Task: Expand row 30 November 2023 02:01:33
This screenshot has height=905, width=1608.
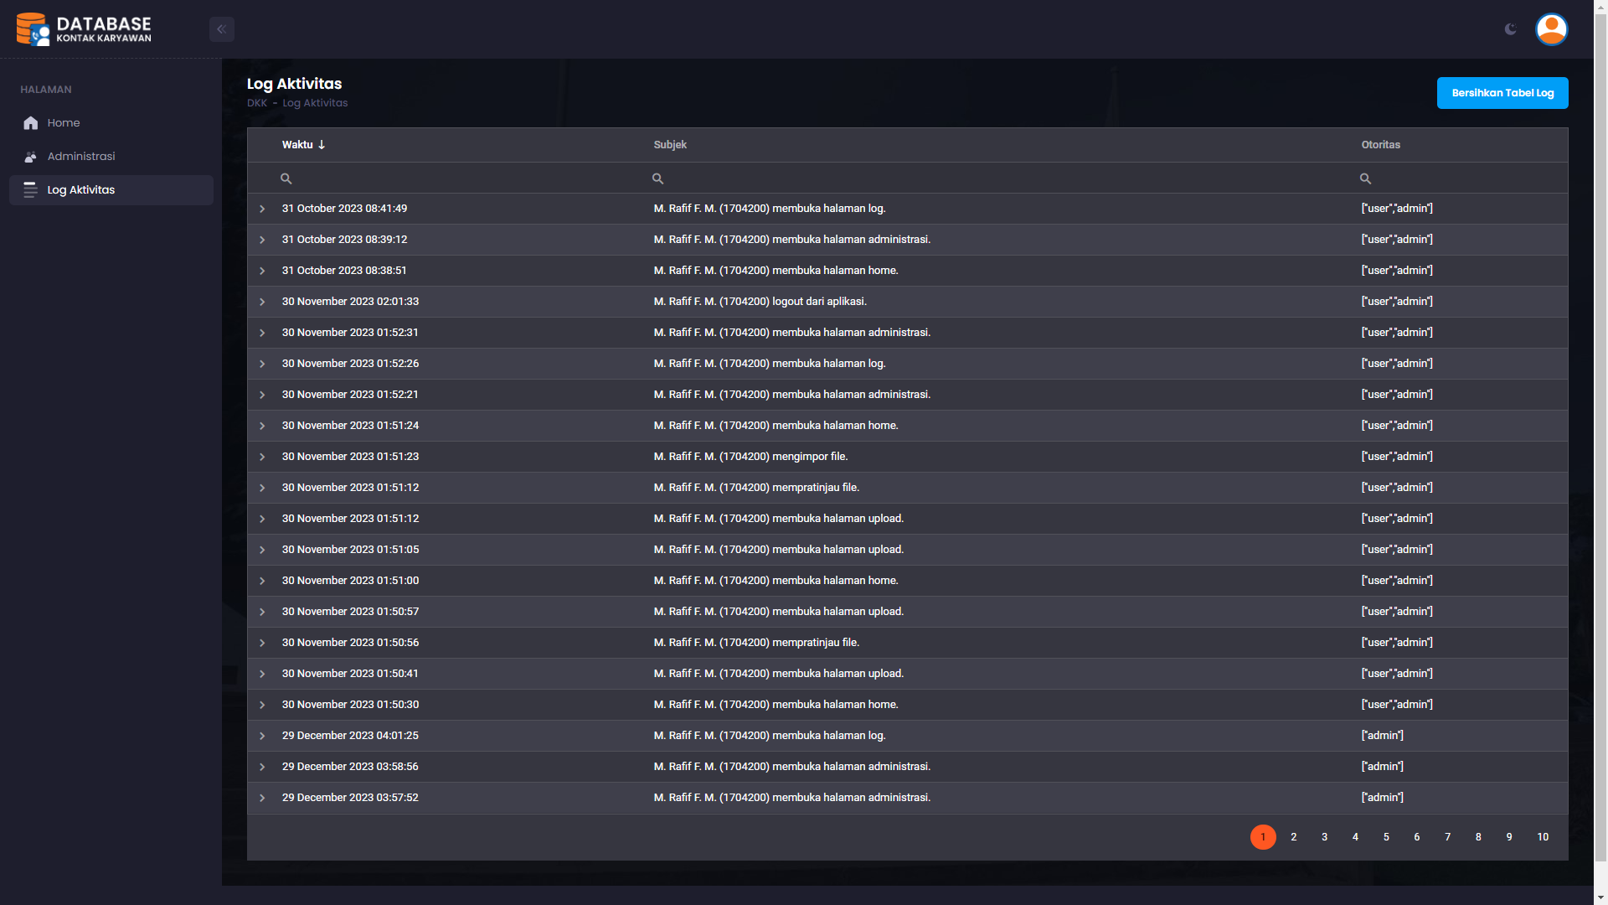Action: 262,302
